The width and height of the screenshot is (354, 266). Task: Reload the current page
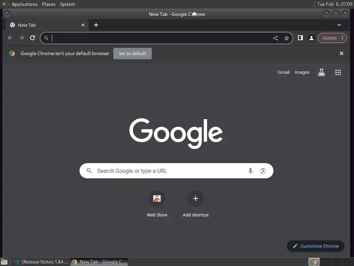[32, 38]
